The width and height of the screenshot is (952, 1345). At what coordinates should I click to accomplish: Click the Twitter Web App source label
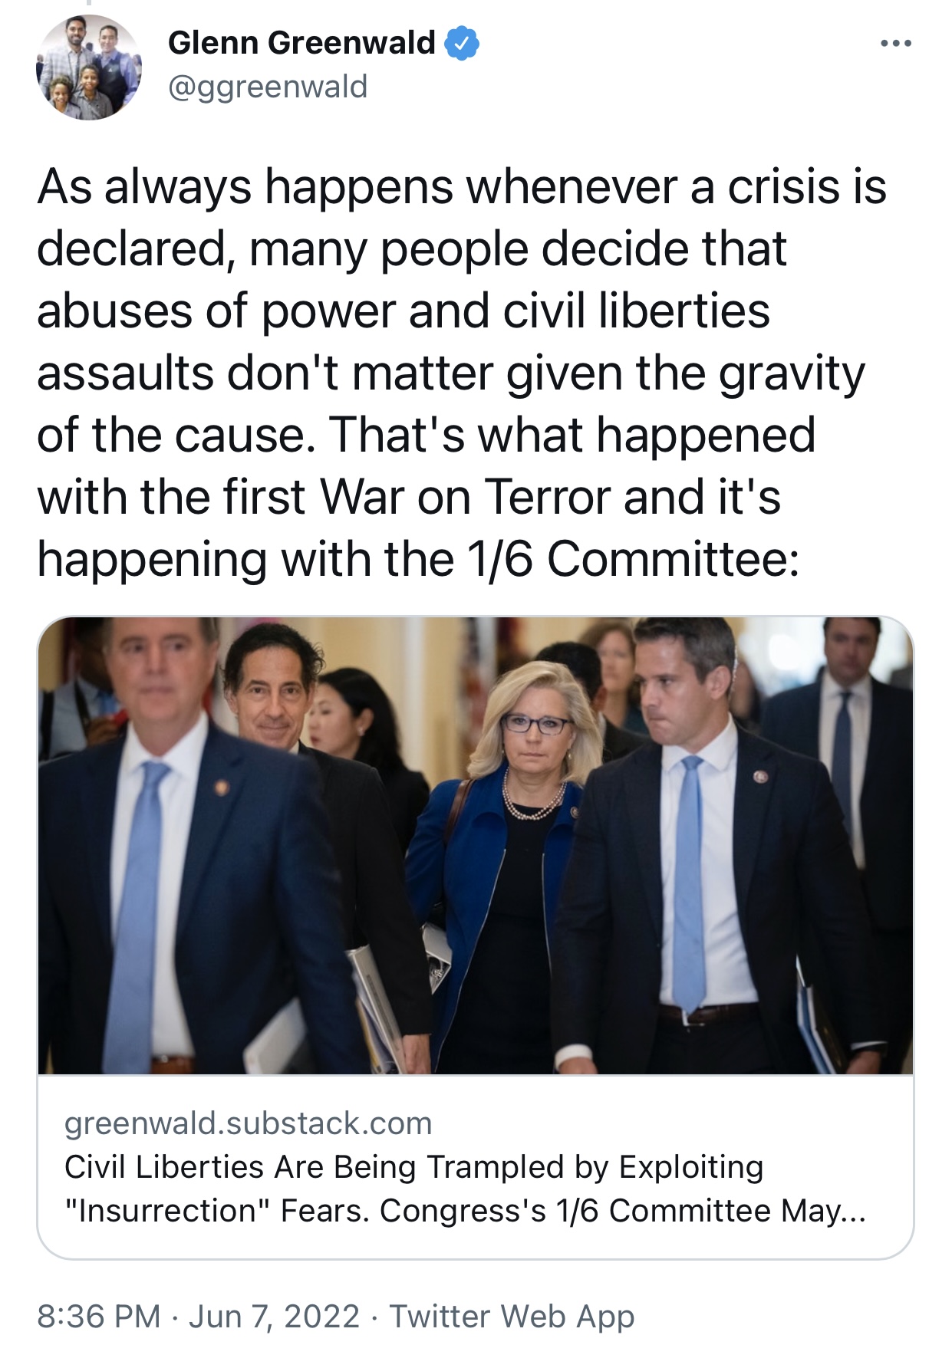tap(512, 1316)
